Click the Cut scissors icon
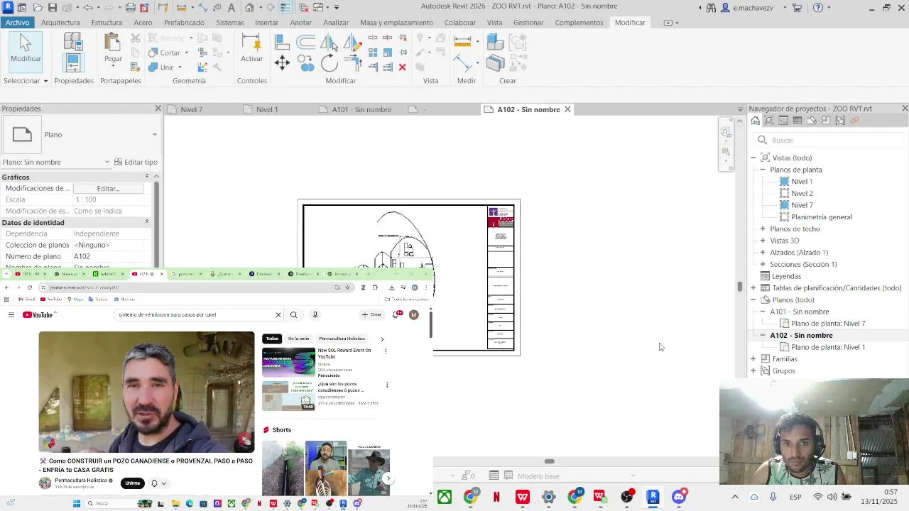The height and width of the screenshot is (511, 909). click(135, 38)
